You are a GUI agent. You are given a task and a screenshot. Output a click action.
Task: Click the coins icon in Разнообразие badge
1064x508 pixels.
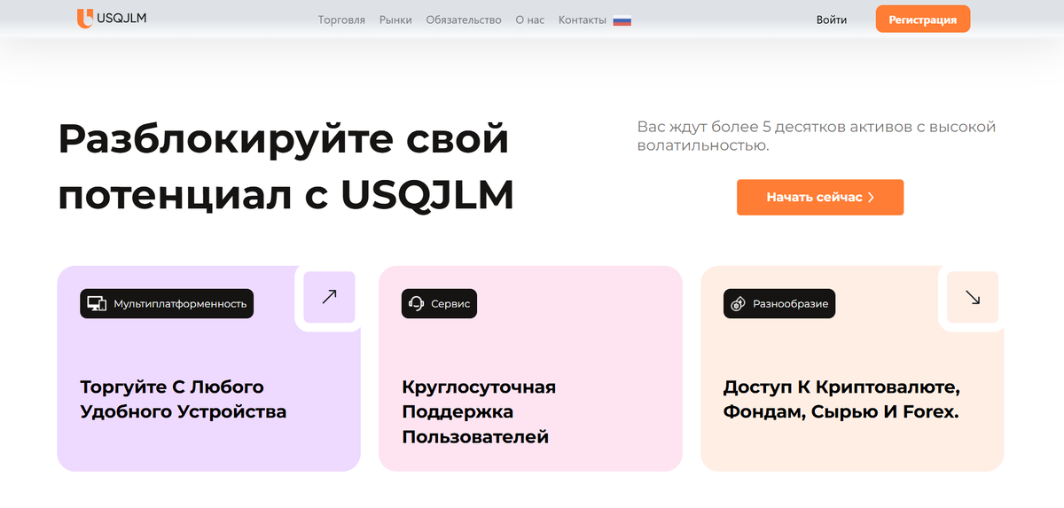point(739,304)
